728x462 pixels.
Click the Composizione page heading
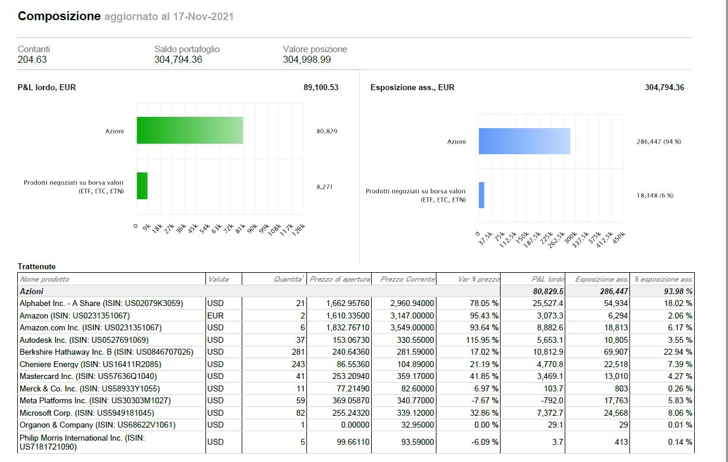click(x=59, y=17)
